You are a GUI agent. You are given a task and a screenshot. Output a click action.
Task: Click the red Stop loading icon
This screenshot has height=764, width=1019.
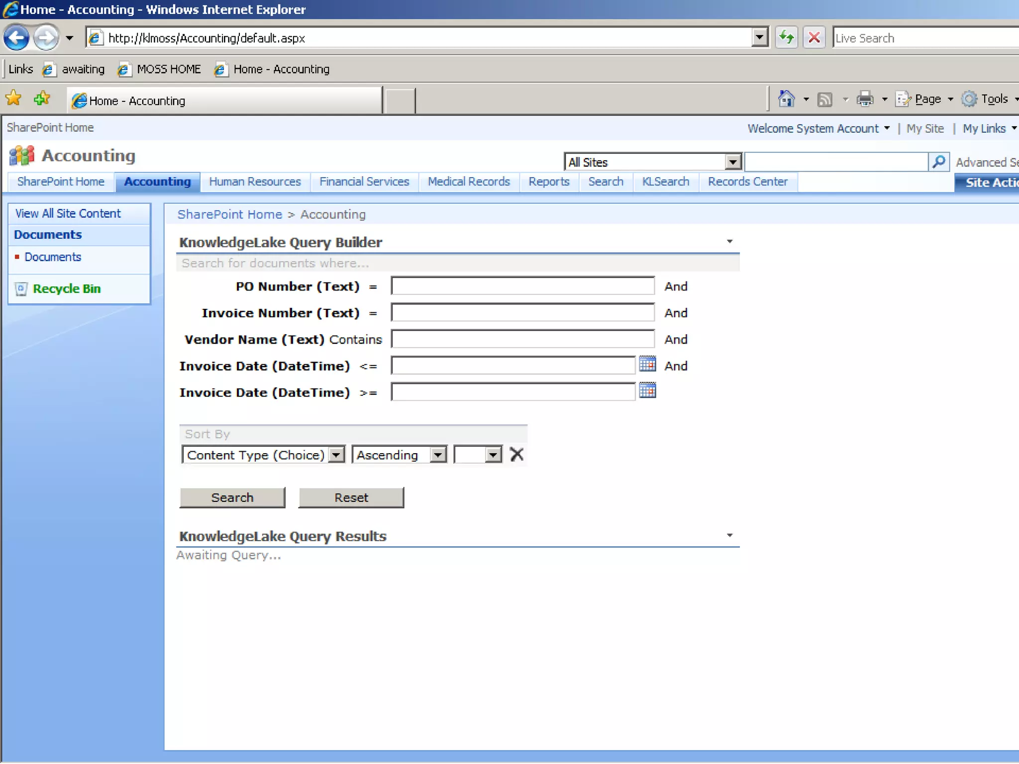click(x=814, y=38)
